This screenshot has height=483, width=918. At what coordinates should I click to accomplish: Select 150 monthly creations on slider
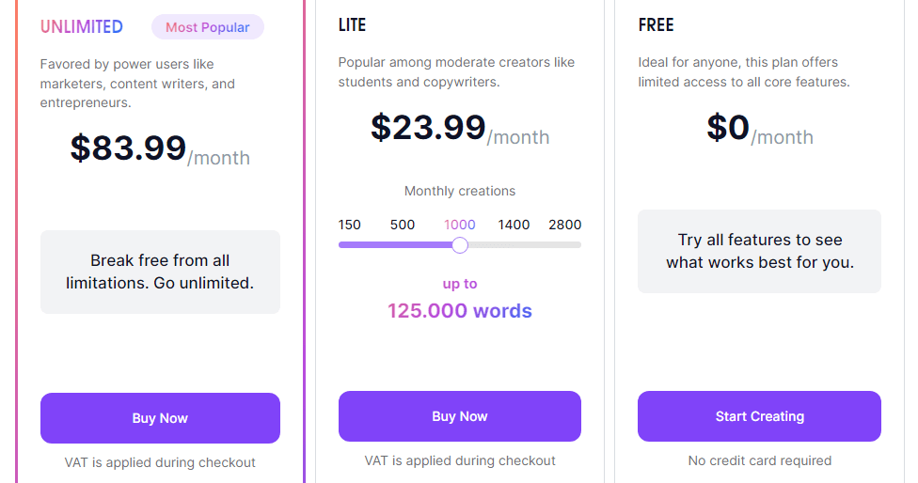click(x=350, y=225)
